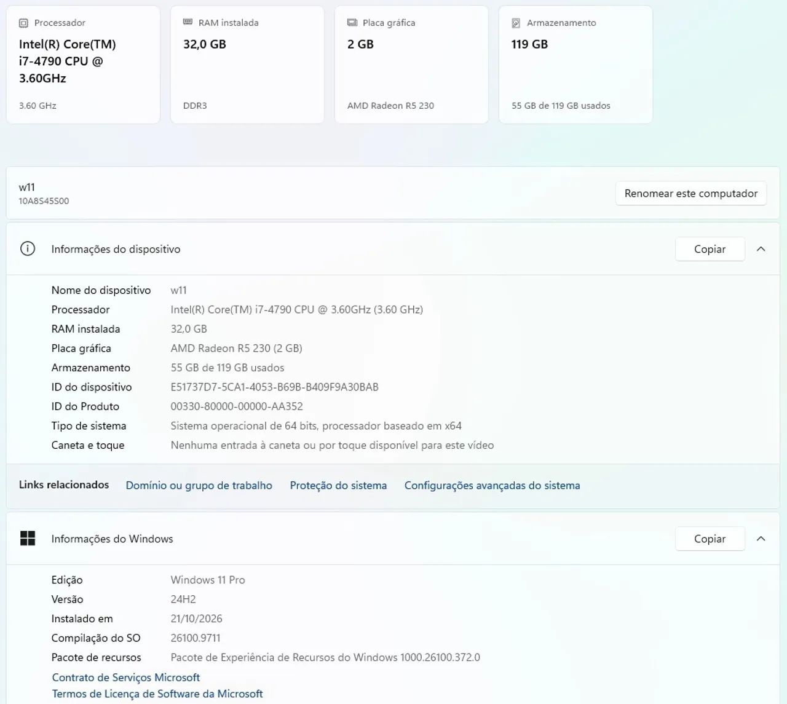Select the ID do Produto value 00330-80000-00000-AA352

point(237,406)
